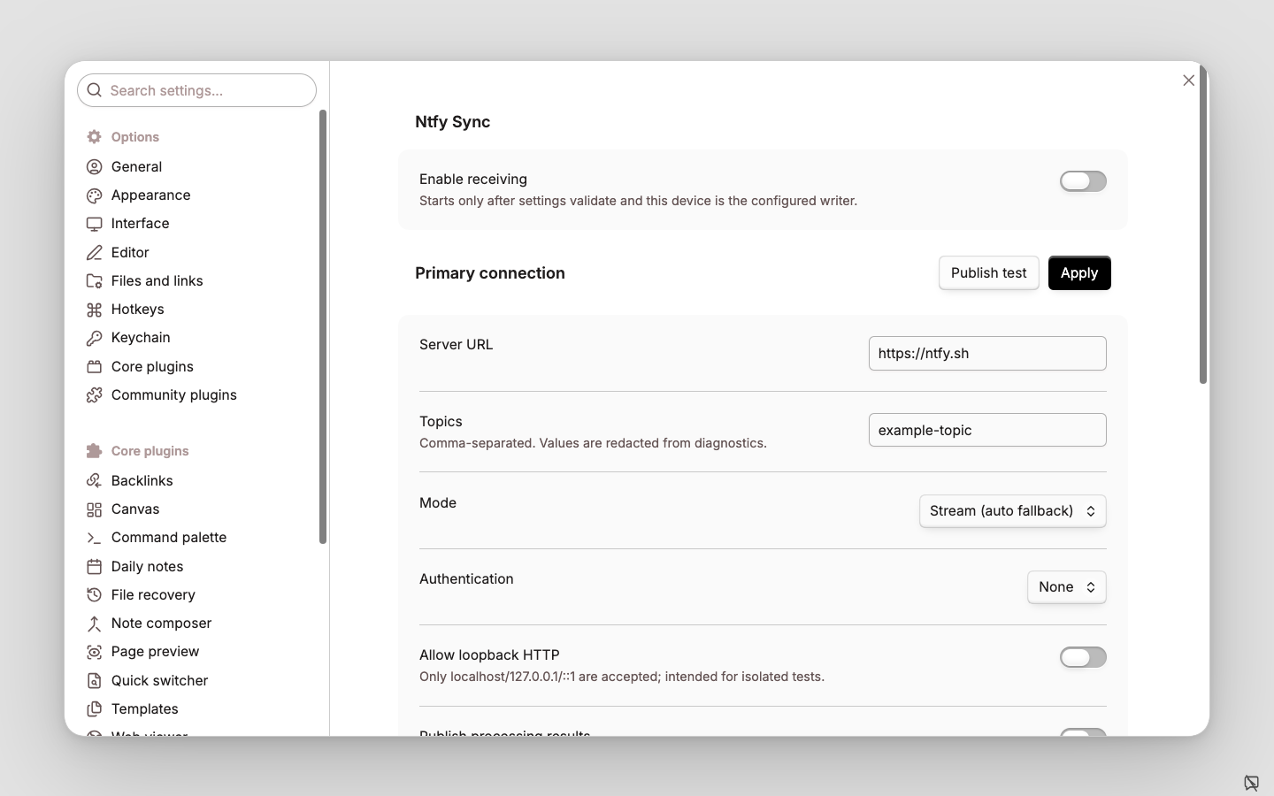Screen dimensions: 1274x796
Task: Open Editor settings tab
Action: 196,253
